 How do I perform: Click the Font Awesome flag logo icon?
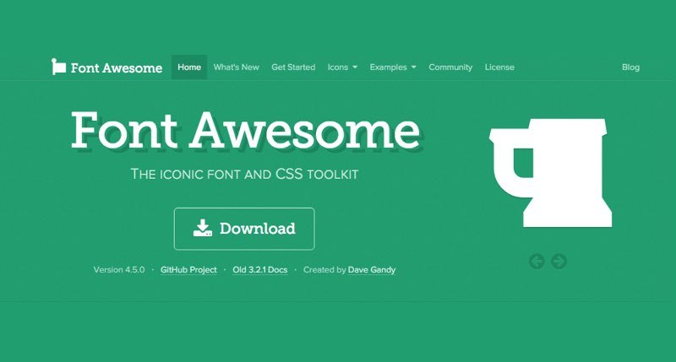tap(58, 67)
